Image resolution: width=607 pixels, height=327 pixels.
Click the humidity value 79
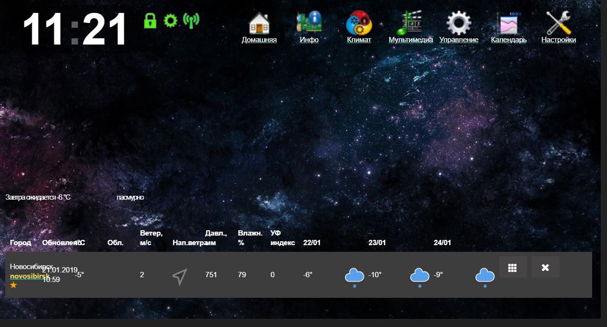click(242, 275)
